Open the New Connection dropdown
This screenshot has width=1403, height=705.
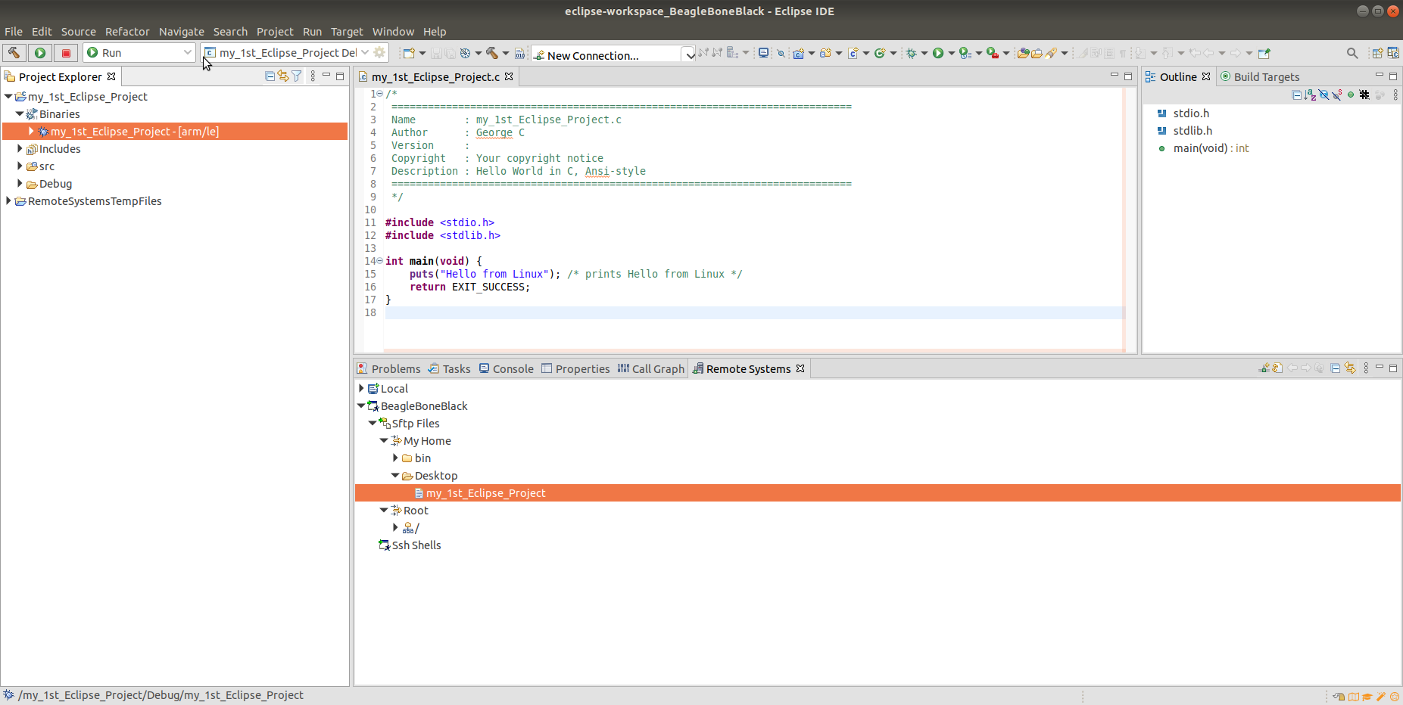[x=690, y=55]
